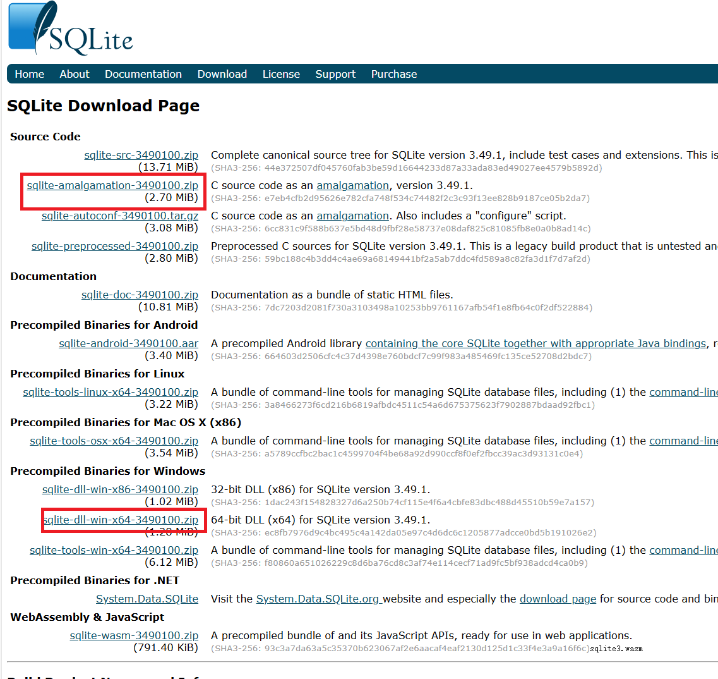This screenshot has height=679, width=718.
Task: Download sqlite-android-3490100.aar
Action: tap(129, 343)
